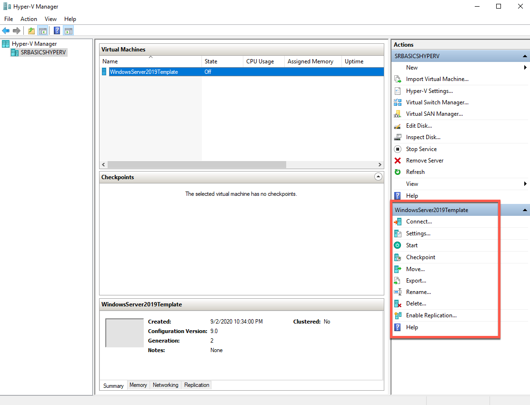Collapse the SRBASICSHYPERV actions section
Image resolution: width=530 pixels, height=405 pixels.
[525, 56]
